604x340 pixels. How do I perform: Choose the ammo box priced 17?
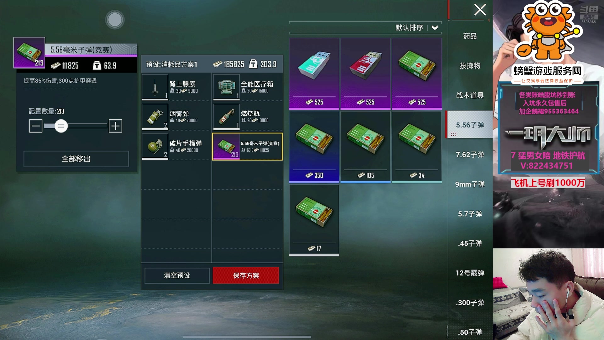tap(314, 220)
